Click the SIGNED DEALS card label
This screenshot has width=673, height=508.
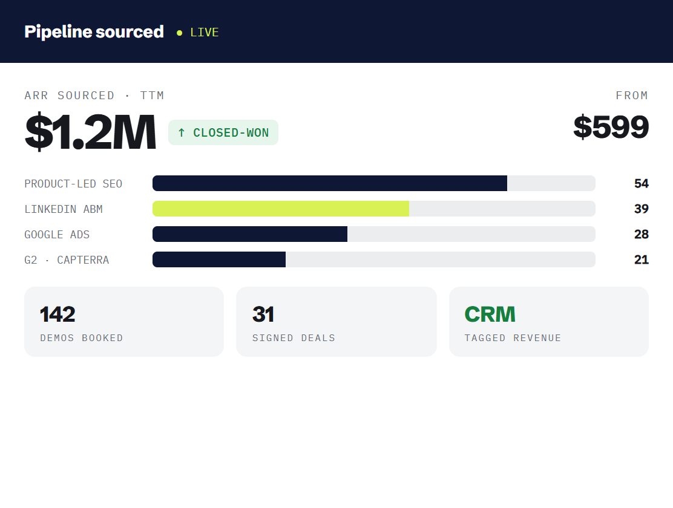[294, 338]
